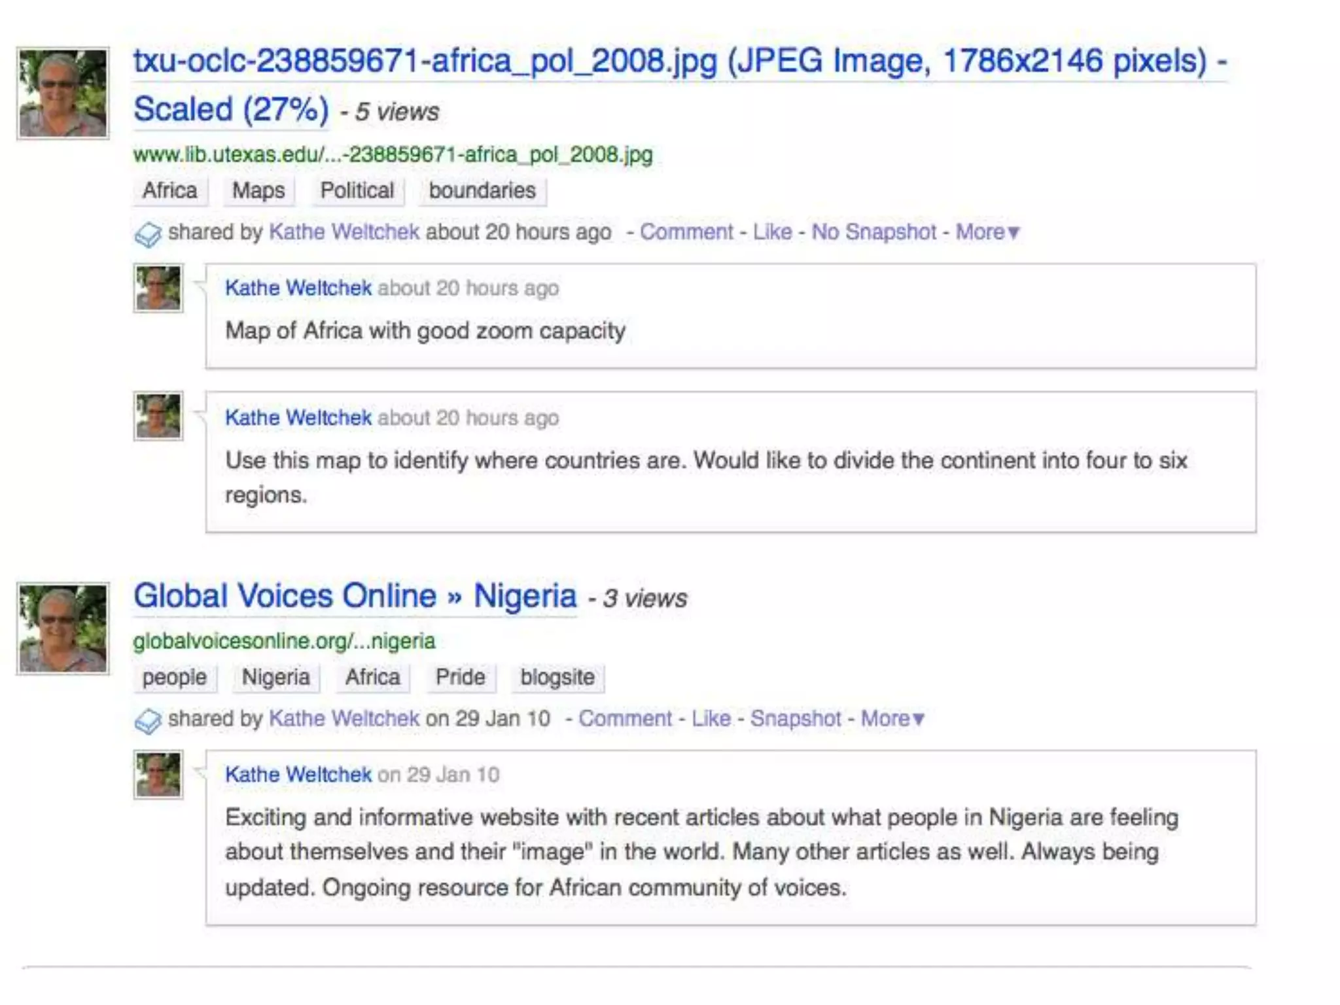The height and width of the screenshot is (1005, 1340).
Task: Expand More dropdown for Africa map bookmark
Action: tap(987, 232)
